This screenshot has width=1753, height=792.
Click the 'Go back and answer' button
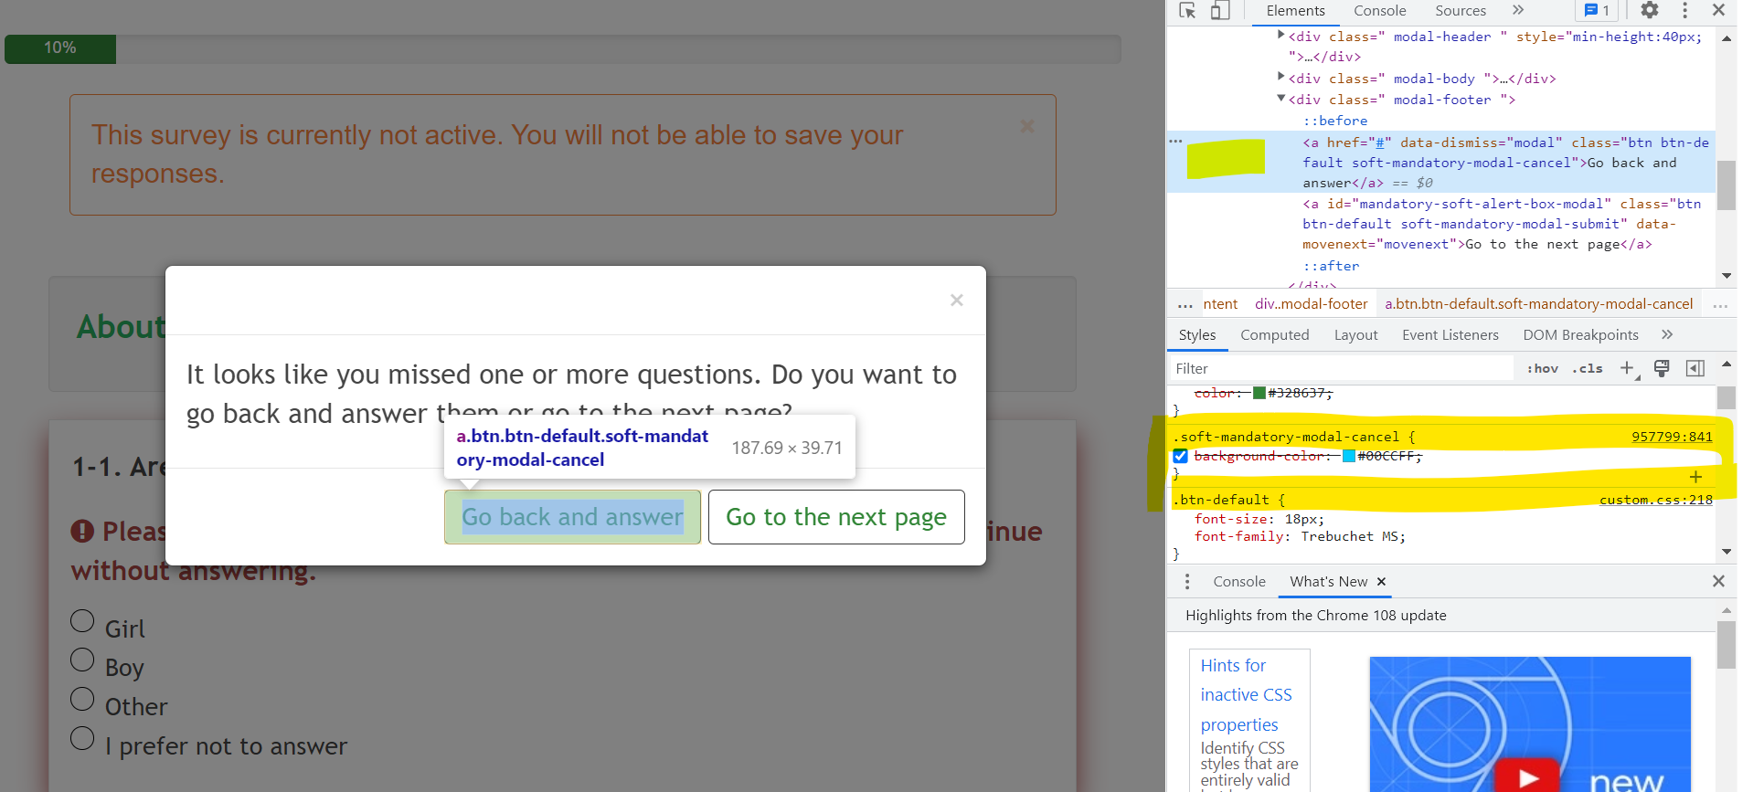coord(572,517)
